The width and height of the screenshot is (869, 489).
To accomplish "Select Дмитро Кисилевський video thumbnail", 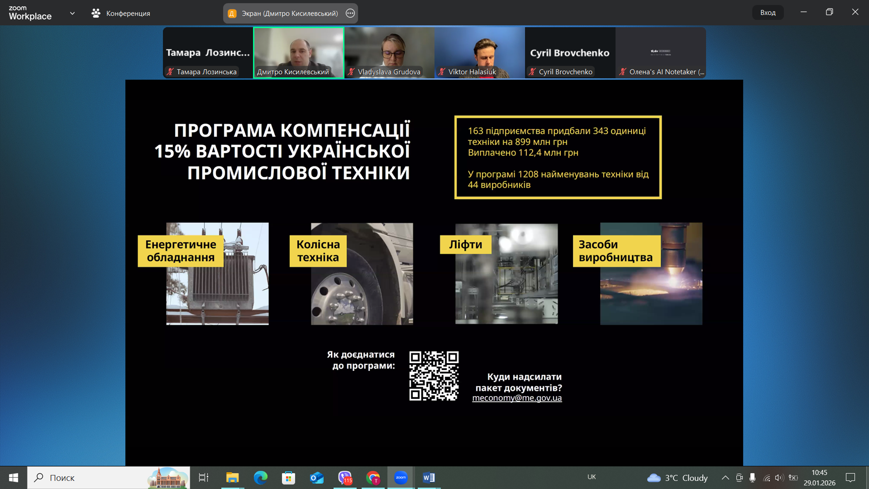I will (x=298, y=52).
